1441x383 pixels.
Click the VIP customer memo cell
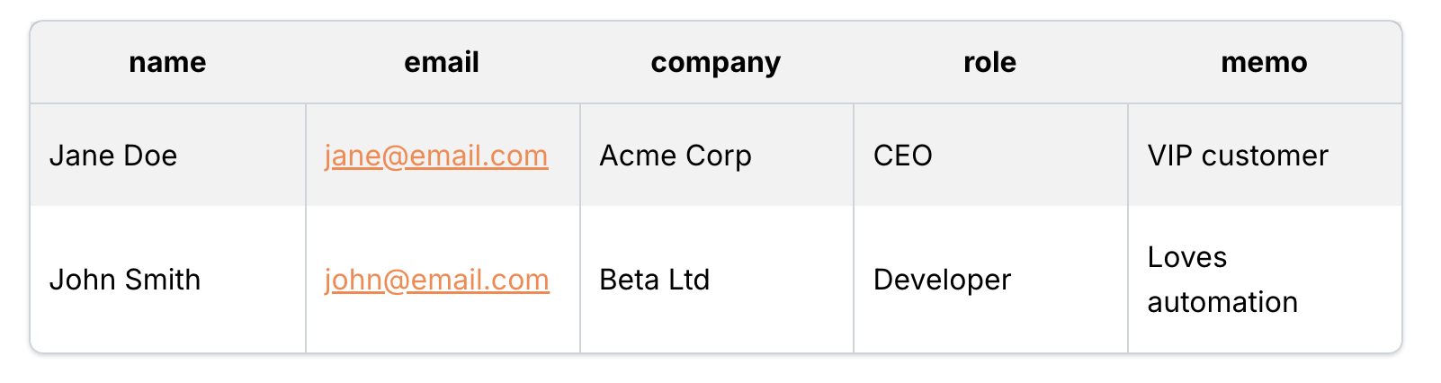[x=1265, y=156]
